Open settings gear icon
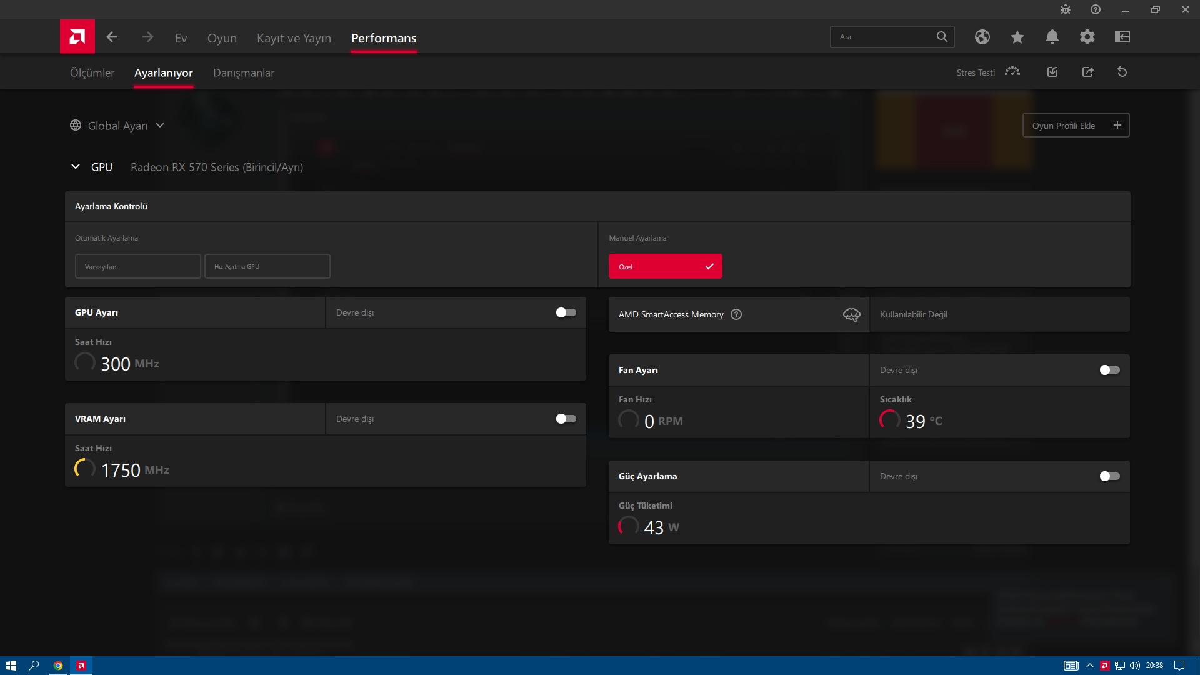 (x=1087, y=37)
